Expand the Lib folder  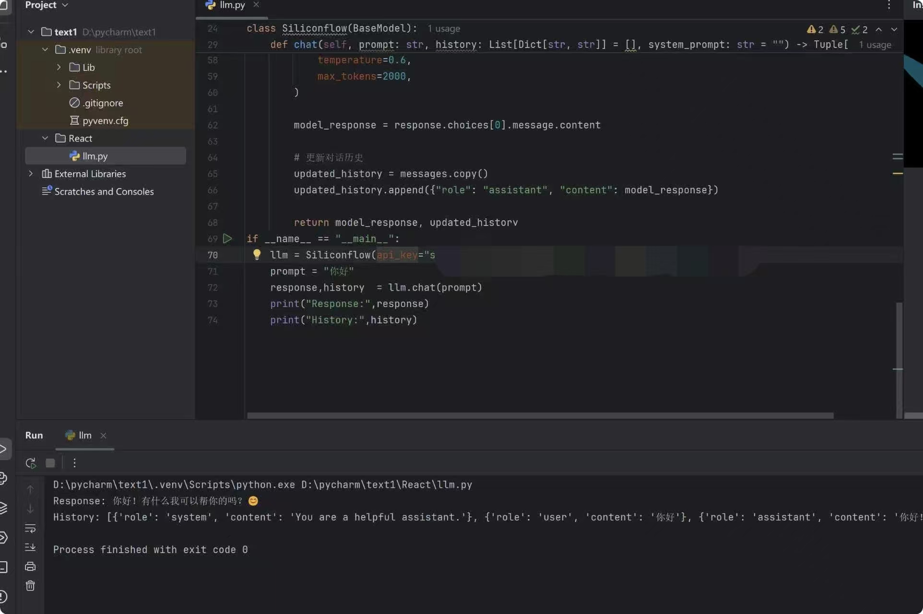point(59,67)
